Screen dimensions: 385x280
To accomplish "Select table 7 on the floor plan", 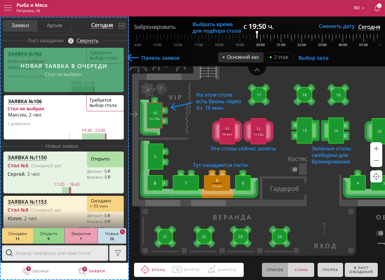I will click(186, 183).
